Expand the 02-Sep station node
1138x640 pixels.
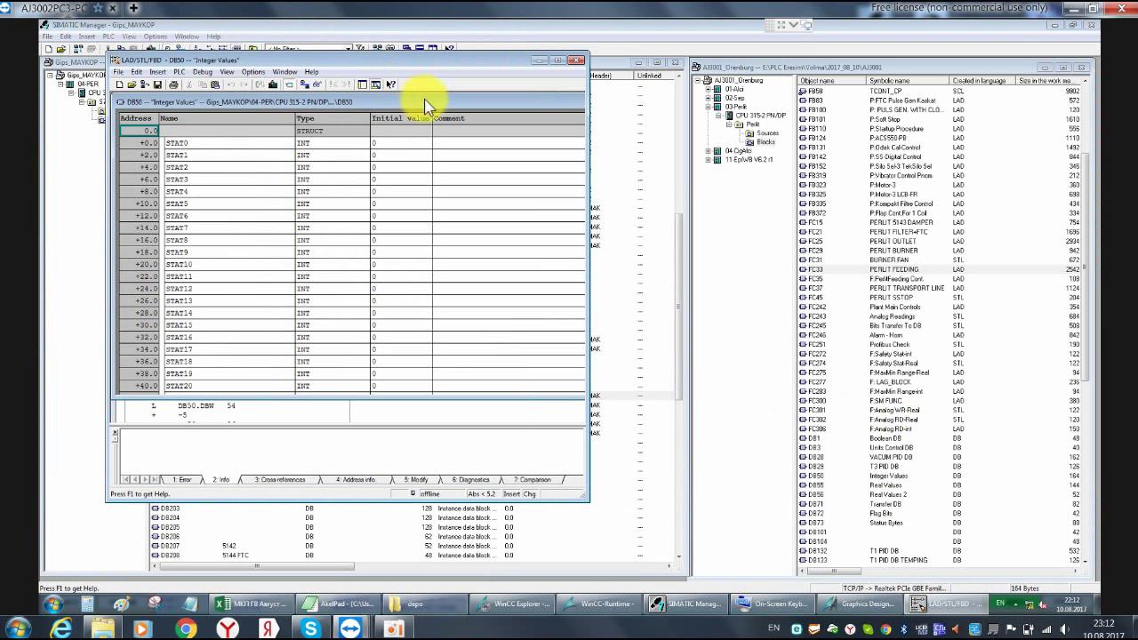pyautogui.click(x=709, y=99)
